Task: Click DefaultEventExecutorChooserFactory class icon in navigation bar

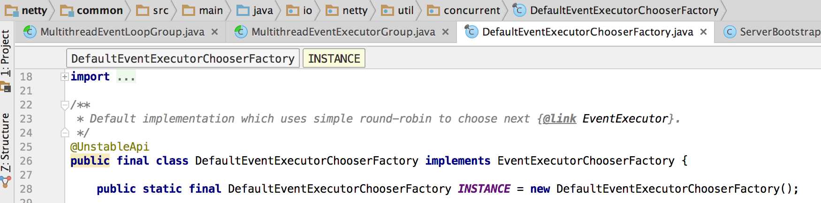Action: click(x=519, y=10)
